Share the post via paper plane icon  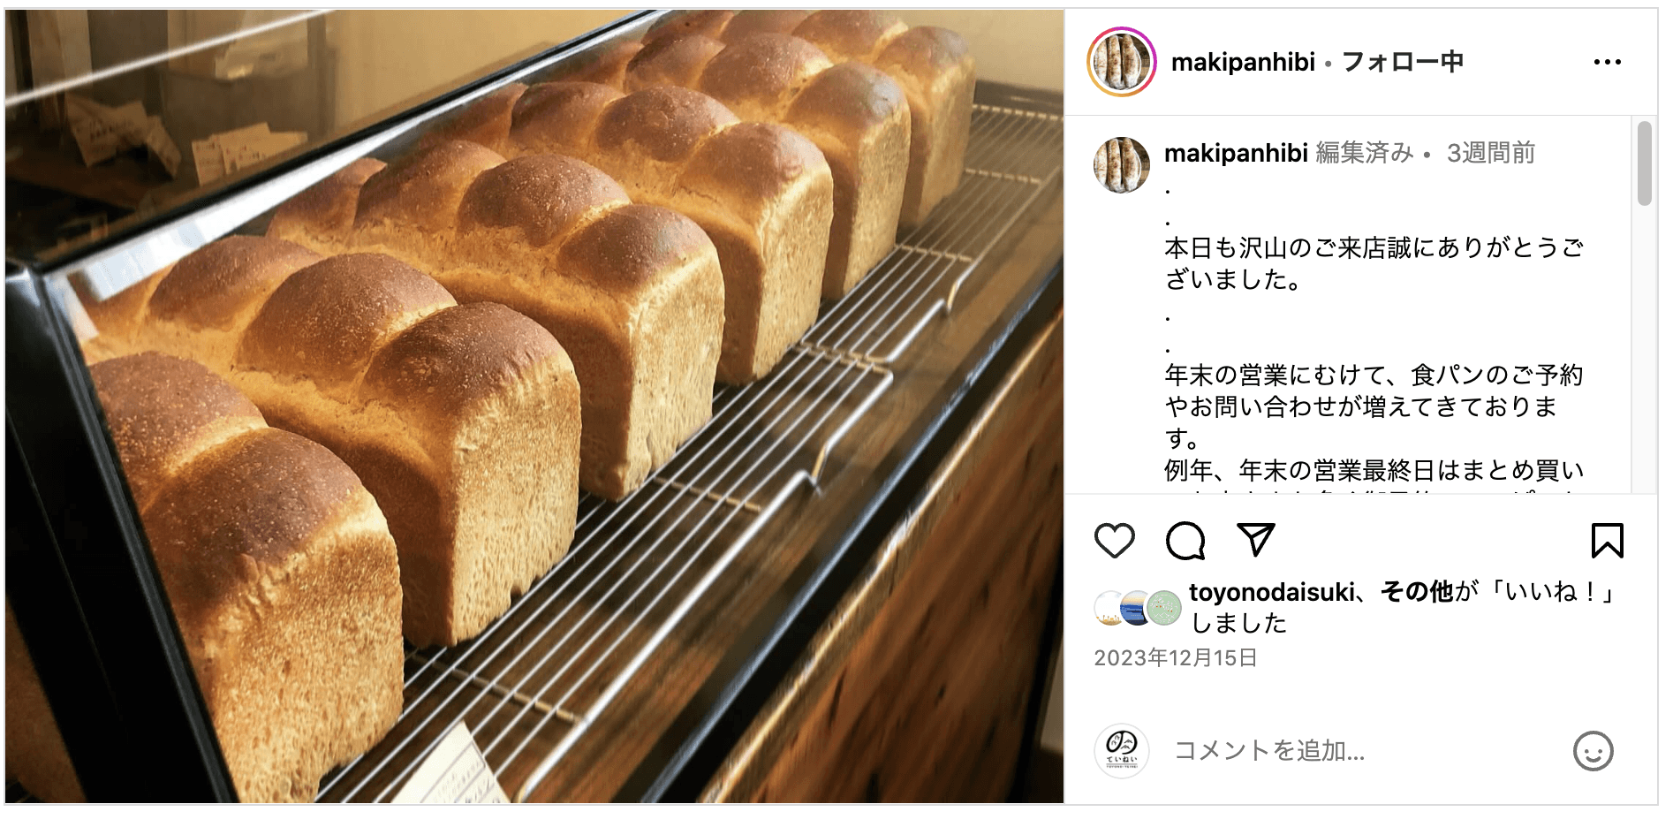(1255, 540)
